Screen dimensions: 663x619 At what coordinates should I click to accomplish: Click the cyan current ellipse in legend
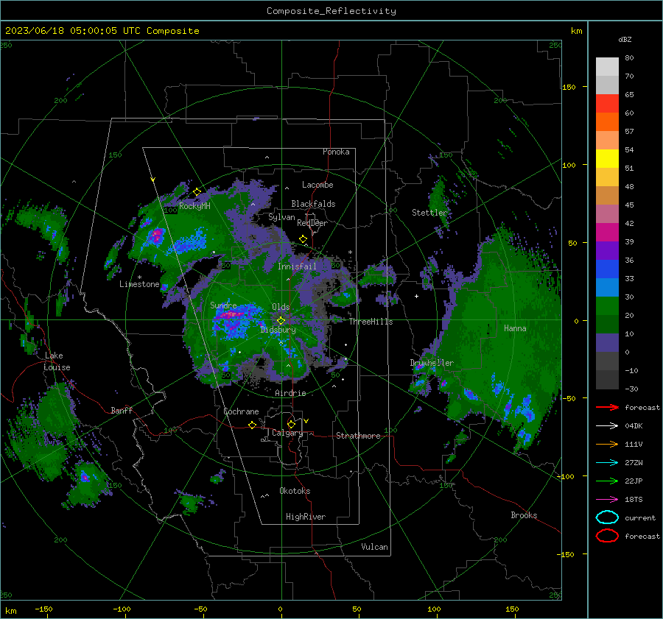[x=607, y=517]
